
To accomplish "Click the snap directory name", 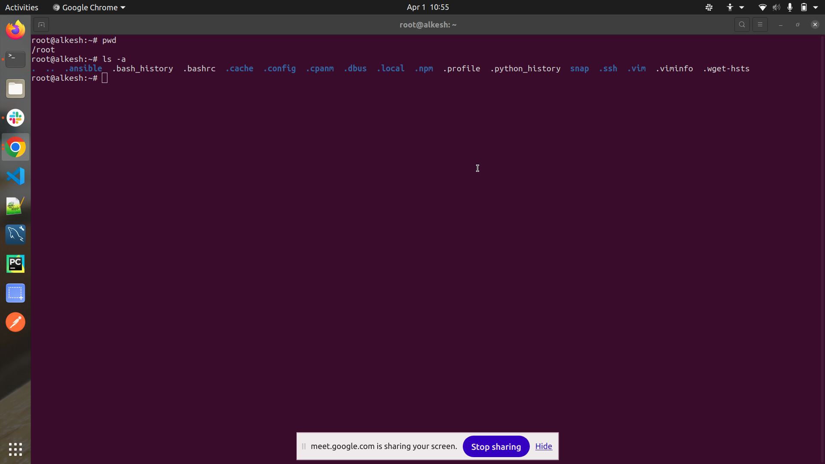I will click(x=579, y=68).
